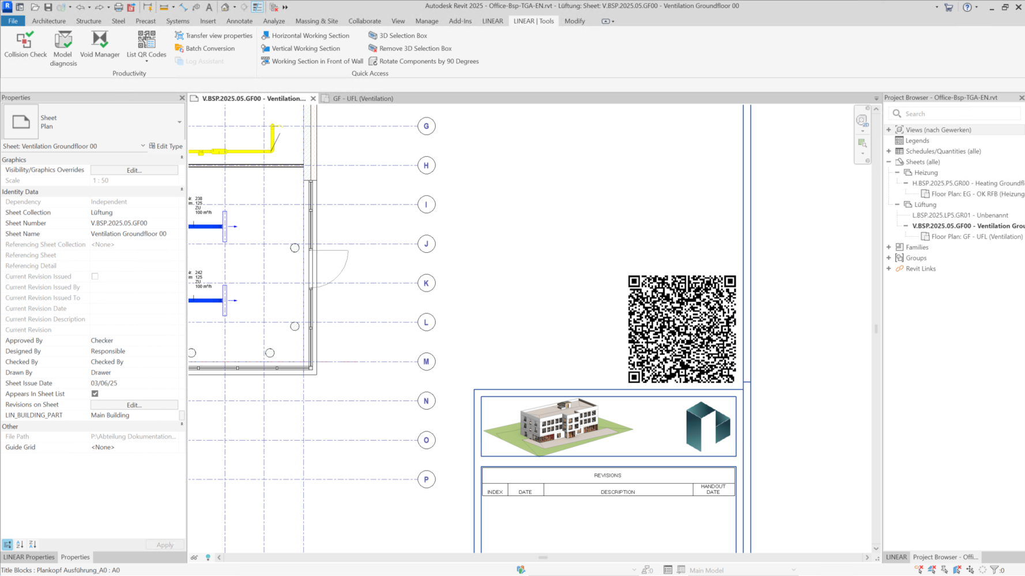Click the reveal hidden elements lightbulb icon
Image resolution: width=1025 pixels, height=576 pixels.
[208, 557]
